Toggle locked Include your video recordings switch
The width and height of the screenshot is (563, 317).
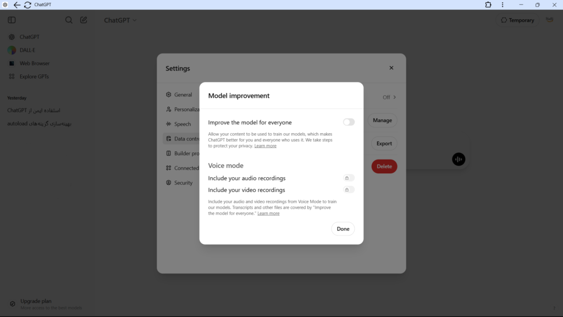tap(349, 190)
